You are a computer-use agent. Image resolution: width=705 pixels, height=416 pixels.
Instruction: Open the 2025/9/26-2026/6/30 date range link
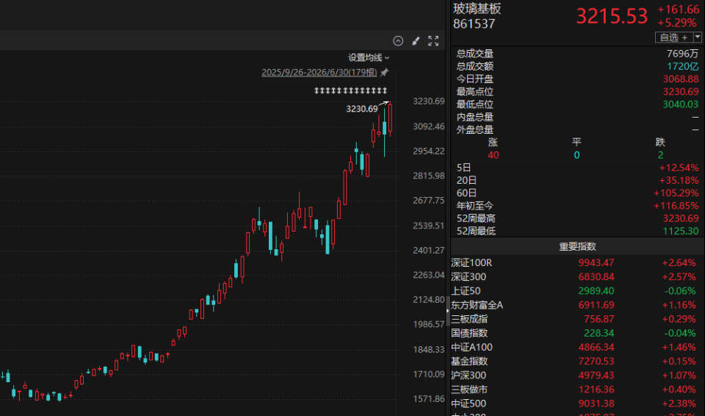point(319,72)
